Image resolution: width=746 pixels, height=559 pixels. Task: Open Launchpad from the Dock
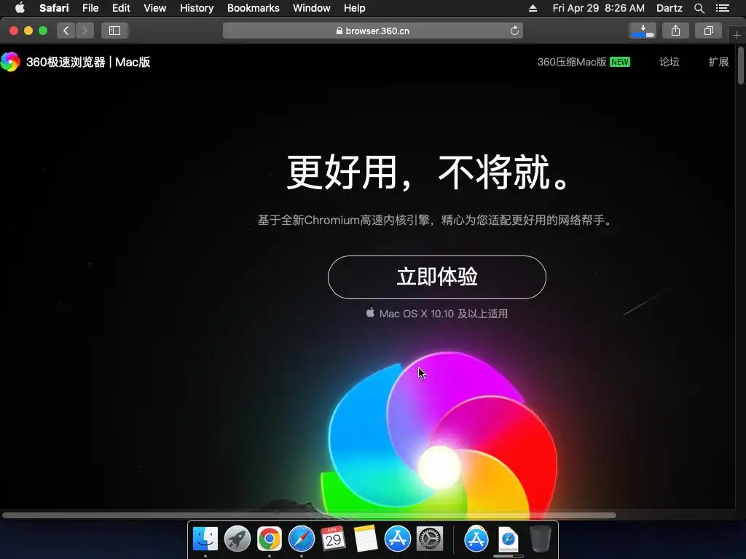[237, 539]
